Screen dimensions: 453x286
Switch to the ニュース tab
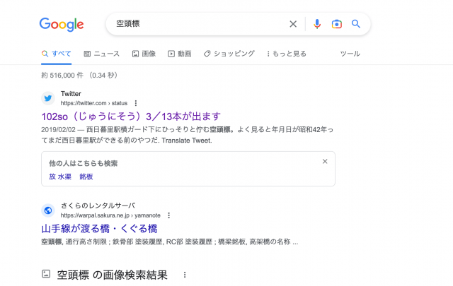[101, 54]
